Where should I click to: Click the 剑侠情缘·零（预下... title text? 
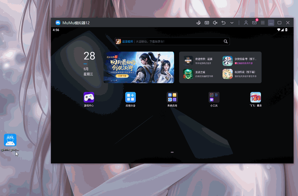[x=245, y=59]
